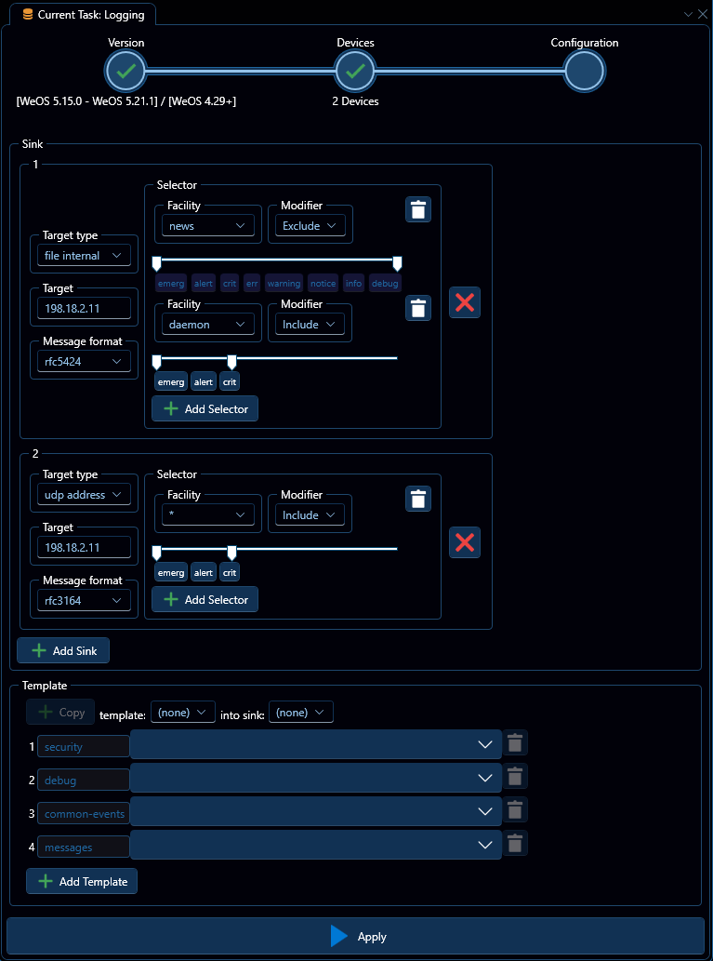Delete the * facility selector in sink 2

417,499
